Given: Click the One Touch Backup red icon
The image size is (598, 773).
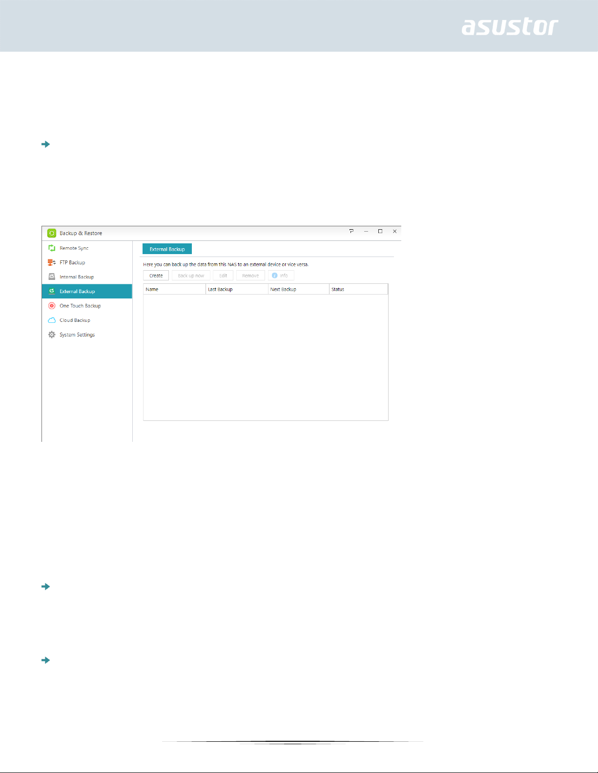Looking at the screenshot, I should pos(52,306).
